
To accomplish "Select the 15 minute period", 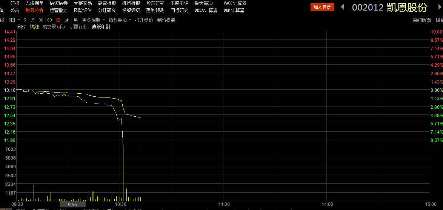I will (32, 20).
